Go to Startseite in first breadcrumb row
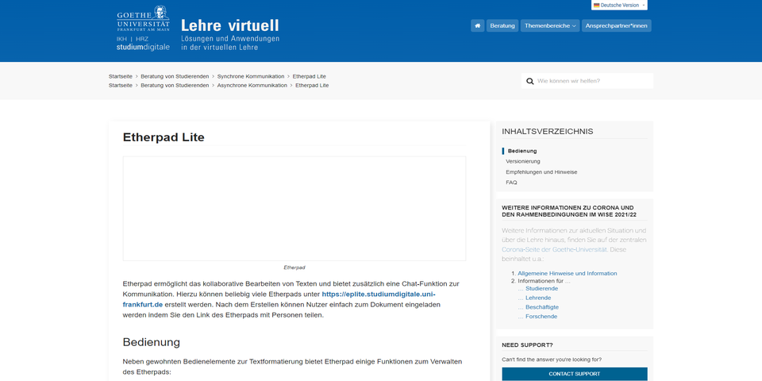The height and width of the screenshot is (381, 762). (x=121, y=76)
